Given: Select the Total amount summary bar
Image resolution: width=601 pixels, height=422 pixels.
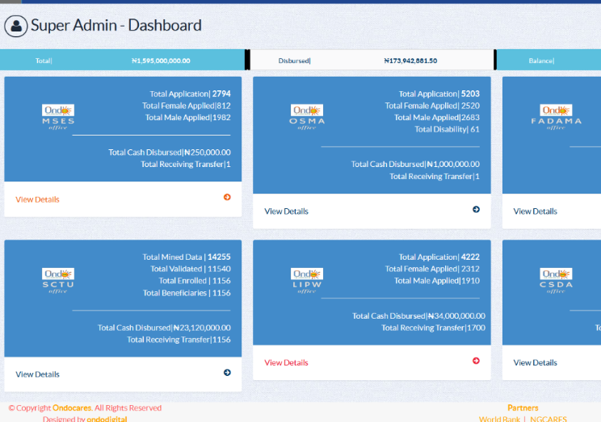Looking at the screenshot, I should (x=121, y=61).
